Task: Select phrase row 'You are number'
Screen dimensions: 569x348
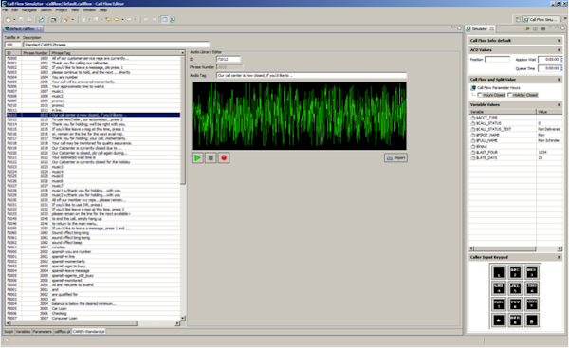Action: pos(93,77)
